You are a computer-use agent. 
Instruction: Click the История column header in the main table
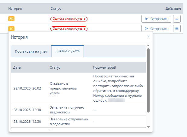[15, 8]
